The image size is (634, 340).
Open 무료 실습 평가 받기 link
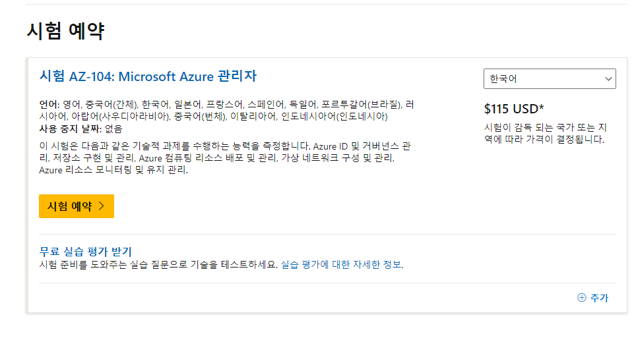[x=86, y=252]
